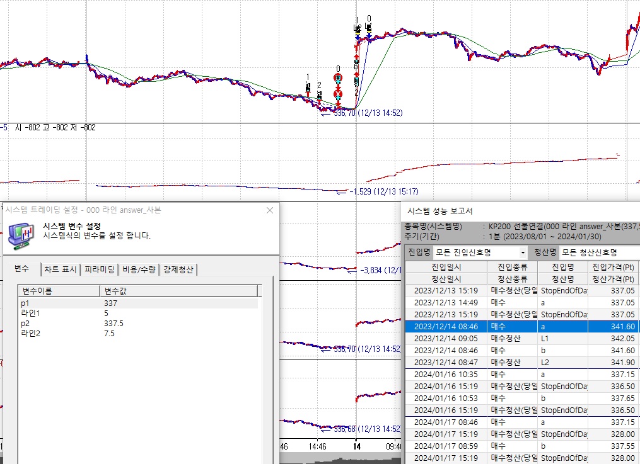The width and height of the screenshot is (640, 464).
Task: Open the 피라미딩 tab
Action: click(x=101, y=269)
